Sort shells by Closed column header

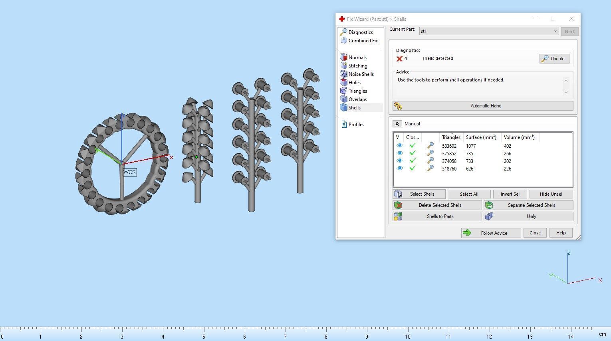pos(413,137)
